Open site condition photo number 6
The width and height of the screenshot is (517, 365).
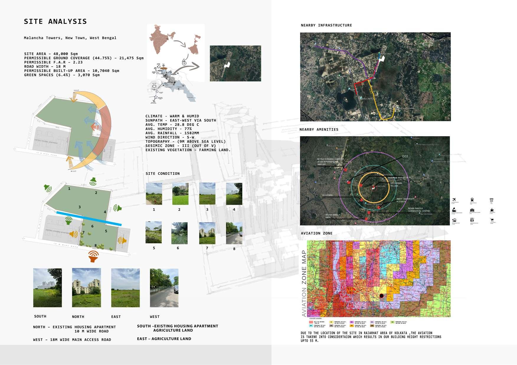tap(179, 233)
